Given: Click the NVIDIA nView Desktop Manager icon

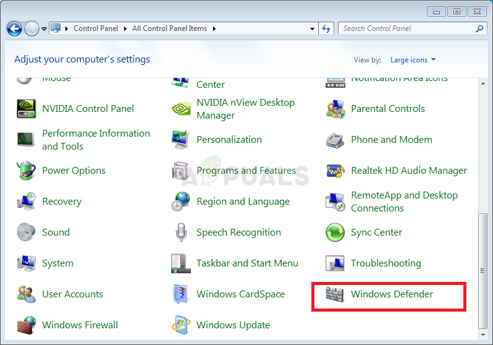Looking at the screenshot, I should coord(181,109).
